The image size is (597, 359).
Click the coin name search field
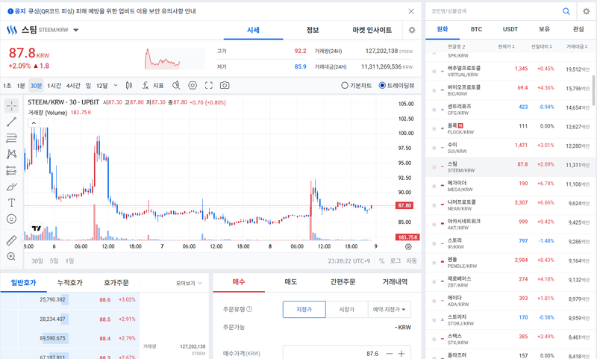(x=493, y=11)
